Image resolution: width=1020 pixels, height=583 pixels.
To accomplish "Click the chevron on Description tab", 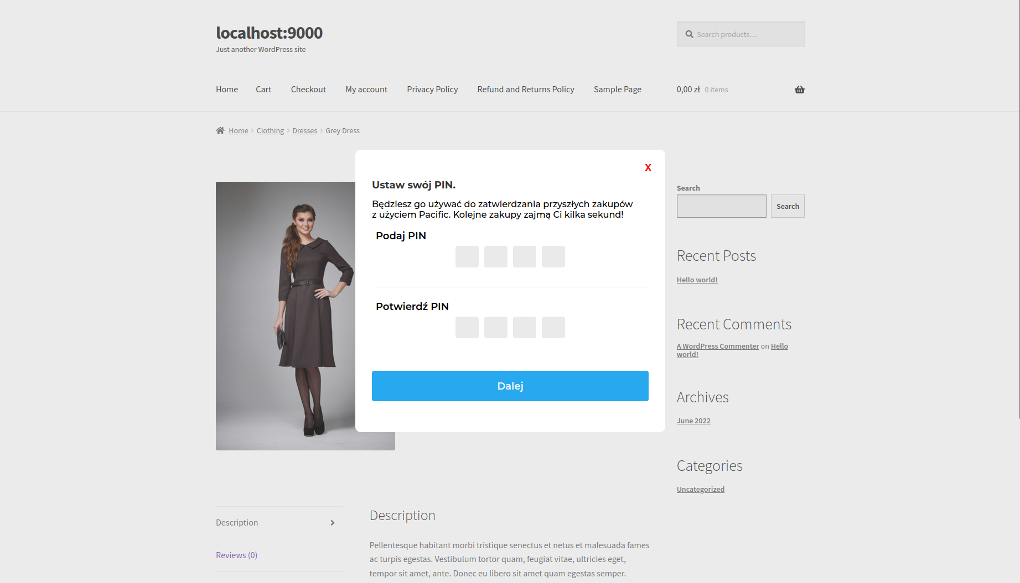I will pos(333,523).
